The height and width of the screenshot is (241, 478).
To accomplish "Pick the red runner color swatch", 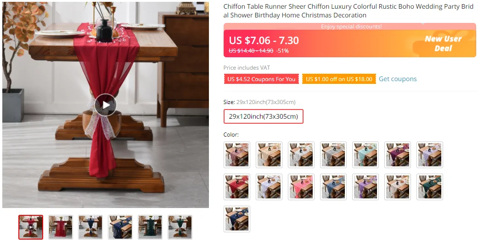I will pyautogui.click(x=237, y=187).
